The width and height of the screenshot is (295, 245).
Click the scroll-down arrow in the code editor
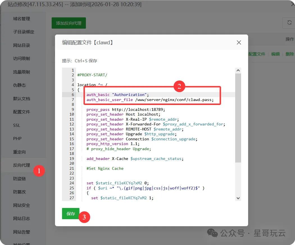(x=238, y=198)
